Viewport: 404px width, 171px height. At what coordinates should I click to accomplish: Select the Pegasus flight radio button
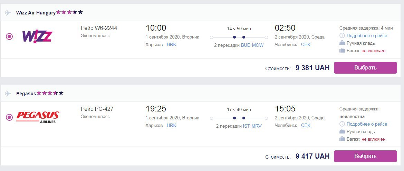[9, 117]
